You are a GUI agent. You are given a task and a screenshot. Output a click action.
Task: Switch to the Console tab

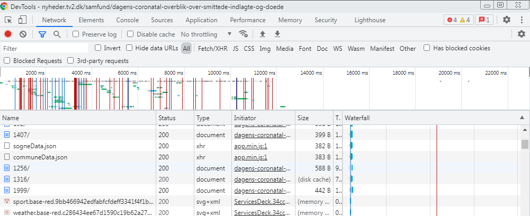127,20
